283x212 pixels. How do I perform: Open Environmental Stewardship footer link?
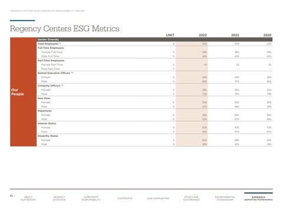[x=225, y=198]
